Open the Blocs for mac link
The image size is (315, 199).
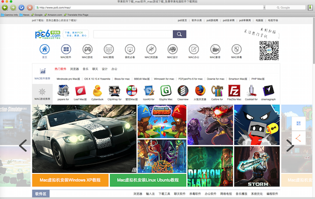click(122, 79)
